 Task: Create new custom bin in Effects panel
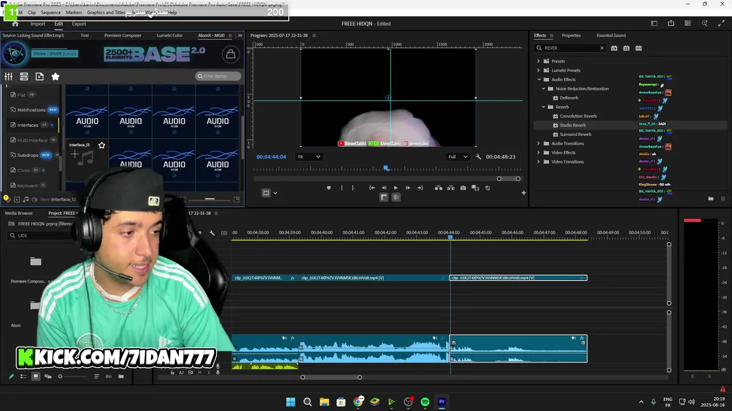pyautogui.click(x=711, y=199)
